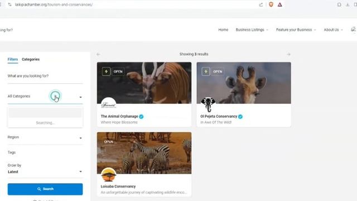The image size is (357, 201).
Task: Click the browser address bar URL
Action: coord(54,4)
